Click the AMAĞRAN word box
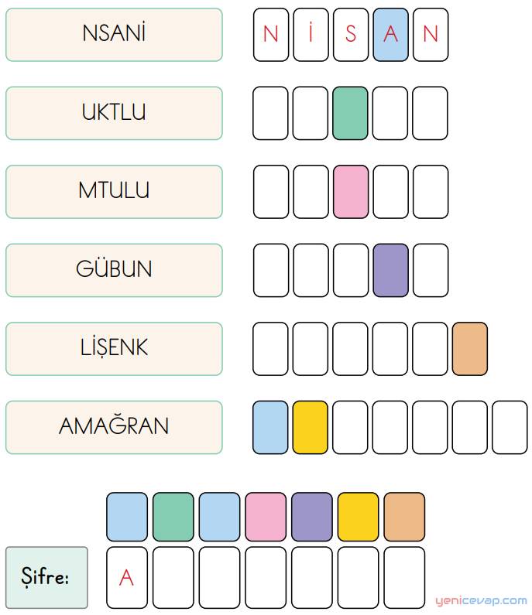The height and width of the screenshot is (615, 532). point(114,427)
